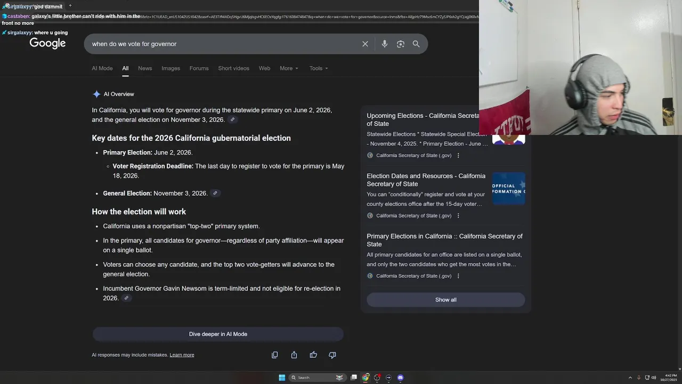Viewport: 682px width, 384px height.
Task: Open Google Lens image search icon
Action: tap(401, 44)
